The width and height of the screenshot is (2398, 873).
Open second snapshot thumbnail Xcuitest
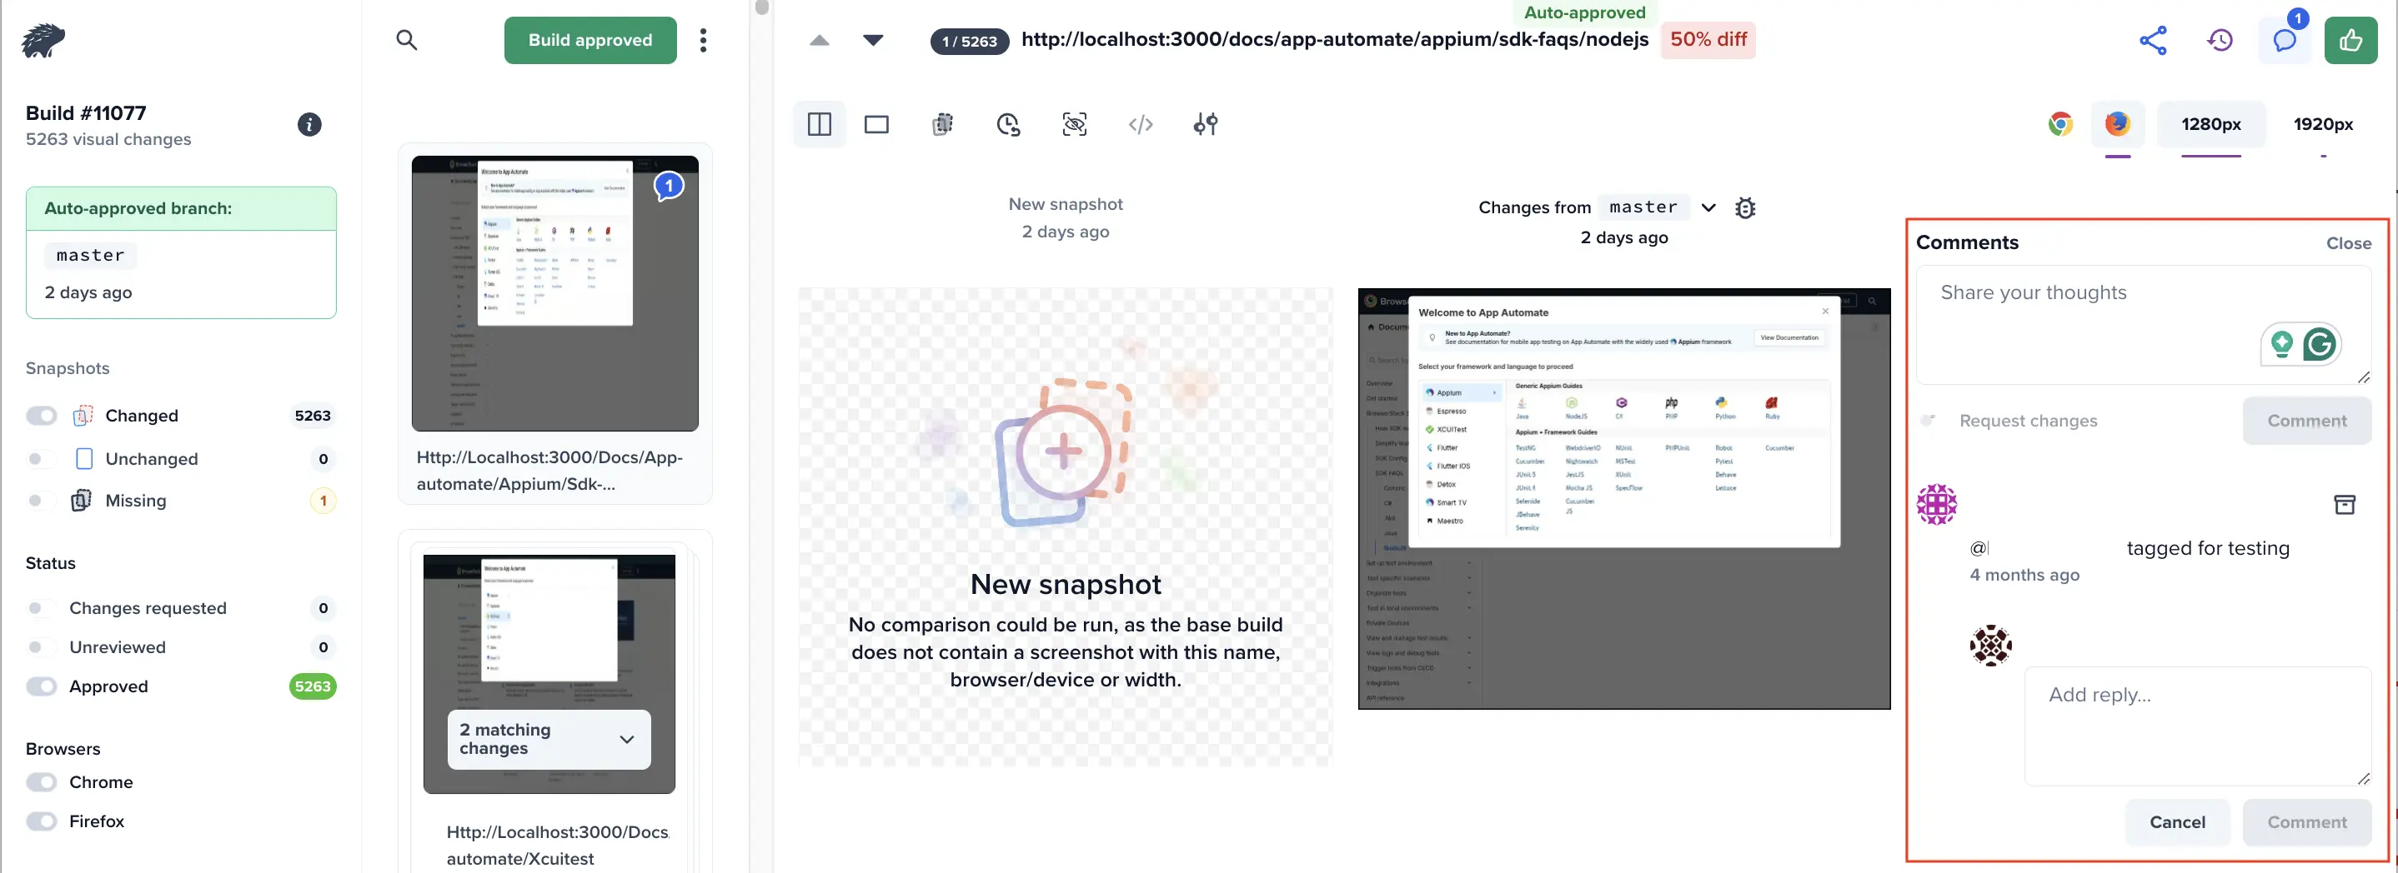coord(549,674)
